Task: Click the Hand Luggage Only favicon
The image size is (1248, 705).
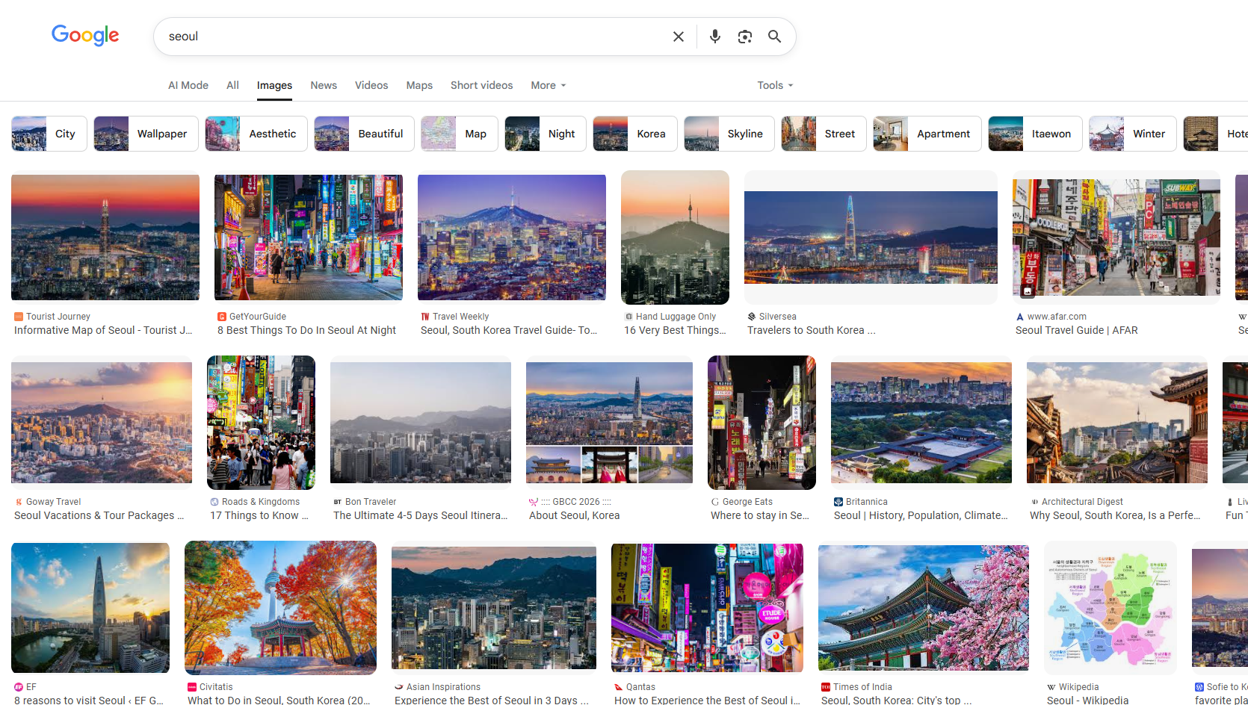Action: point(628,317)
